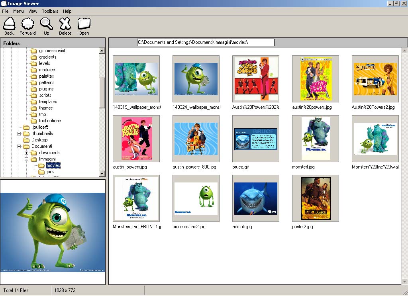Image resolution: width=408 pixels, height=296 pixels.
Task: Expand the .thumbnails folder node
Action: (x=19, y=133)
